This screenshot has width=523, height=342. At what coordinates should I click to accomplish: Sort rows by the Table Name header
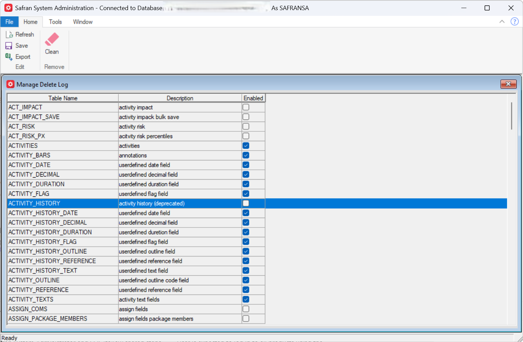63,98
